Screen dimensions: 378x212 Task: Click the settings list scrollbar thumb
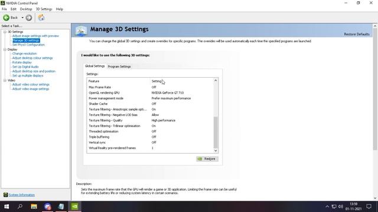216,132
